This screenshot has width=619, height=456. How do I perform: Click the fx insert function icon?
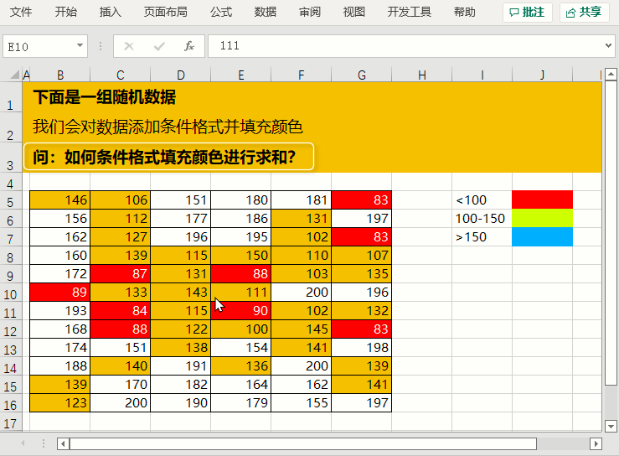click(x=189, y=46)
